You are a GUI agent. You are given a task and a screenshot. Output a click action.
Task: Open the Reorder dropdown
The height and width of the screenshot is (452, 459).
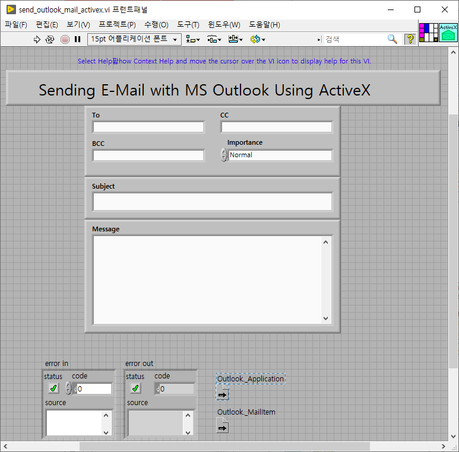click(258, 39)
